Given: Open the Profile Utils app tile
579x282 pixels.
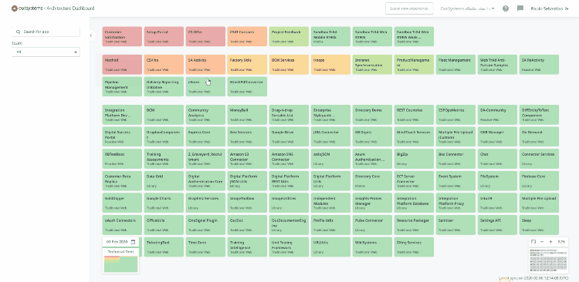Looking at the screenshot, I should [331, 225].
